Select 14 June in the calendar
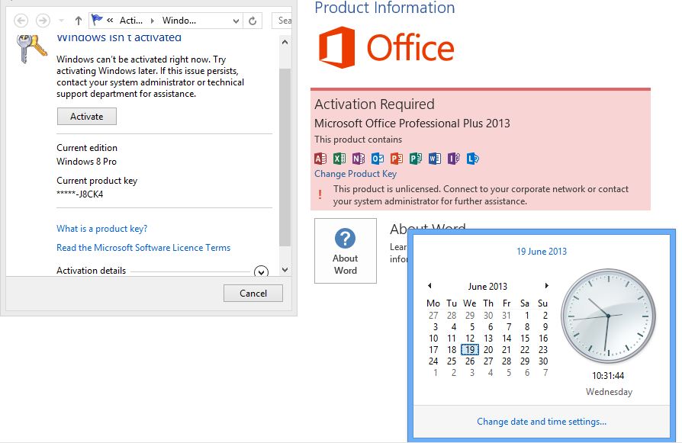682x443 pixels. pyautogui.click(x=507, y=339)
